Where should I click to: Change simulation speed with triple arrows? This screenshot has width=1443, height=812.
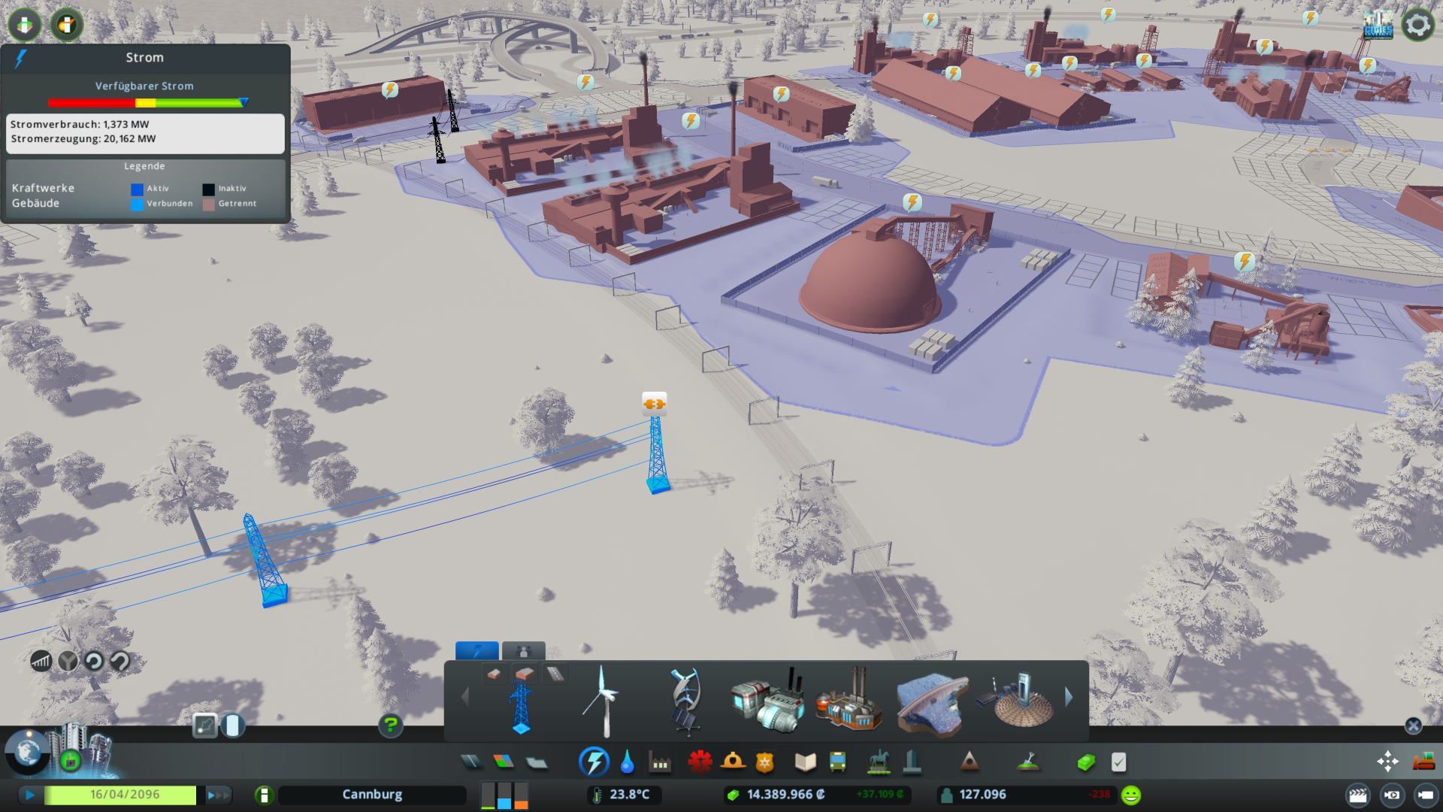tap(217, 795)
